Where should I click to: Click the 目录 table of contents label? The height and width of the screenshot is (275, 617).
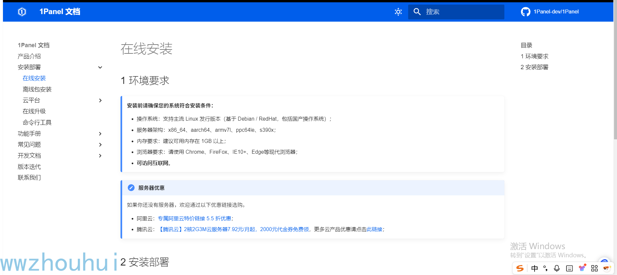pyautogui.click(x=526, y=45)
